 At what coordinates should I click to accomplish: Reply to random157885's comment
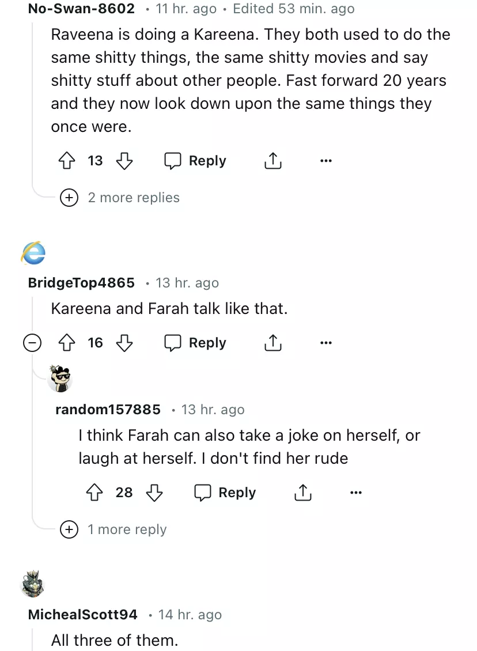[x=225, y=493]
